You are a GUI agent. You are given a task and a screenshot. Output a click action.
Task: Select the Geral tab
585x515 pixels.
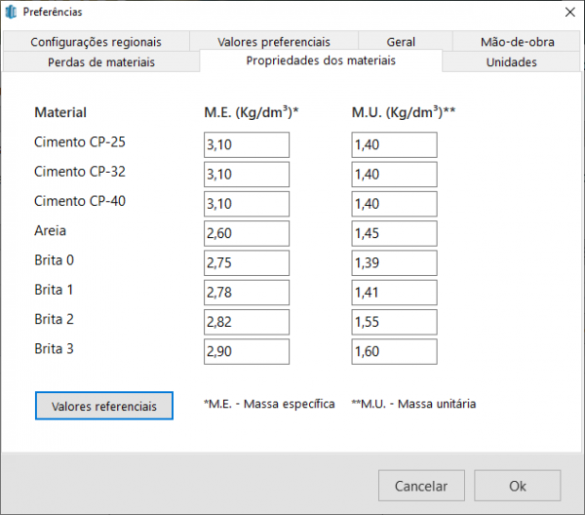401,42
